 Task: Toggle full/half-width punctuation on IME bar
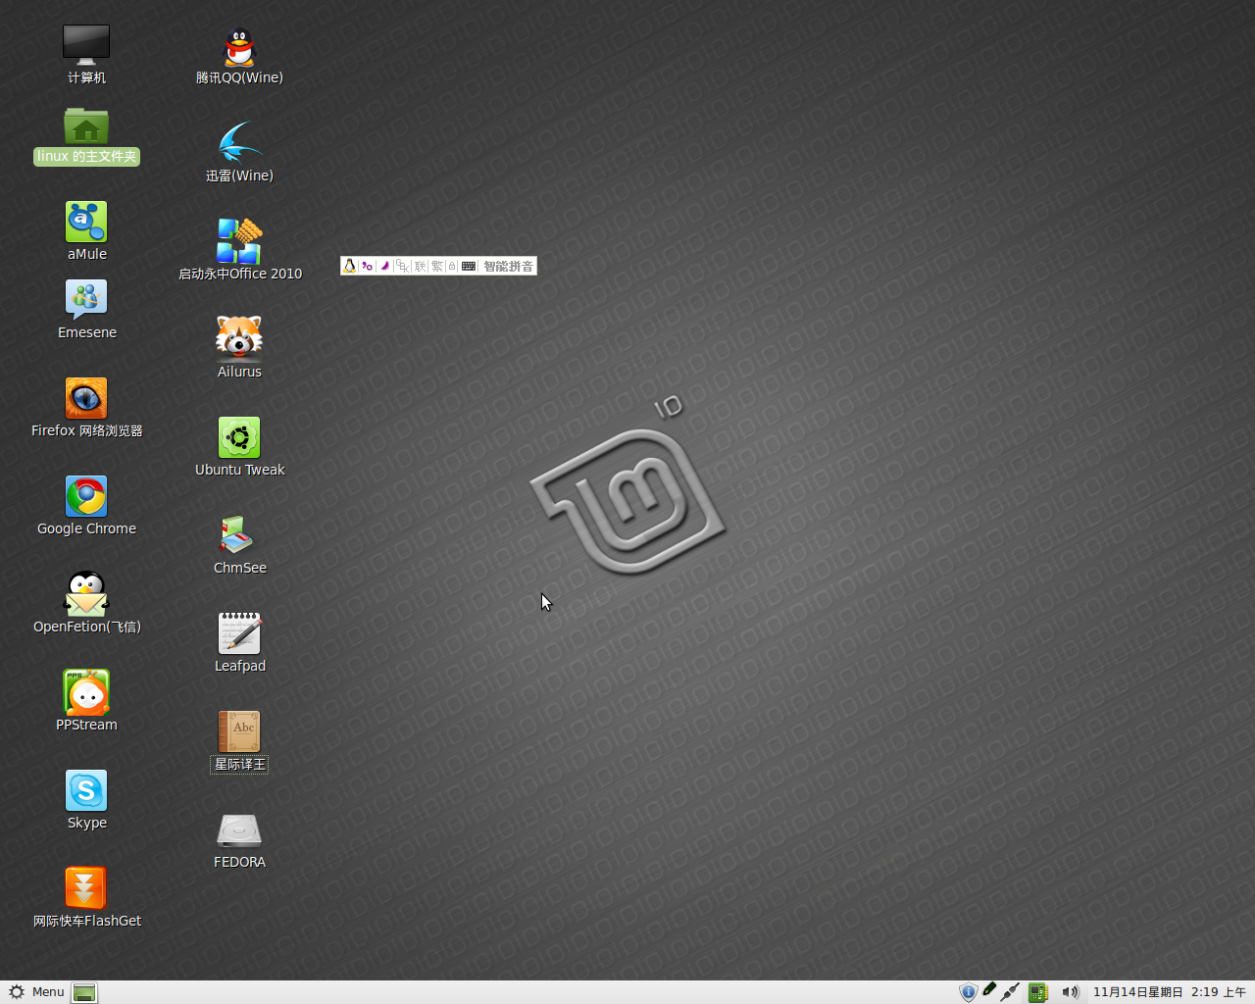pyautogui.click(x=367, y=266)
